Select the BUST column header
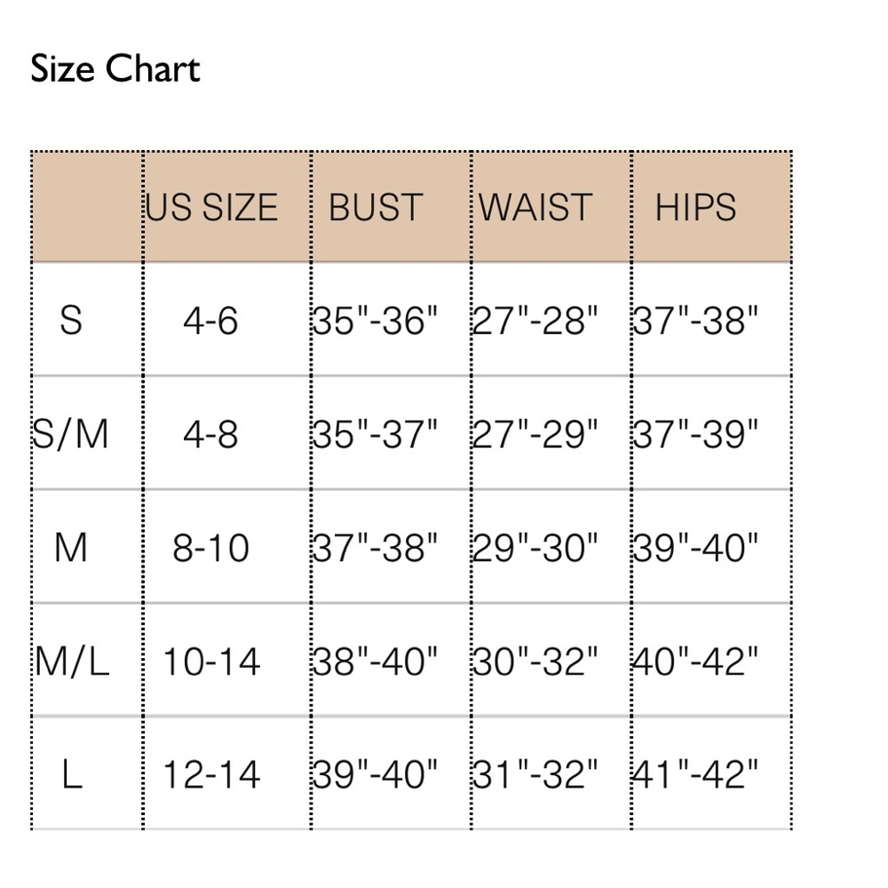888x888 pixels. click(376, 207)
